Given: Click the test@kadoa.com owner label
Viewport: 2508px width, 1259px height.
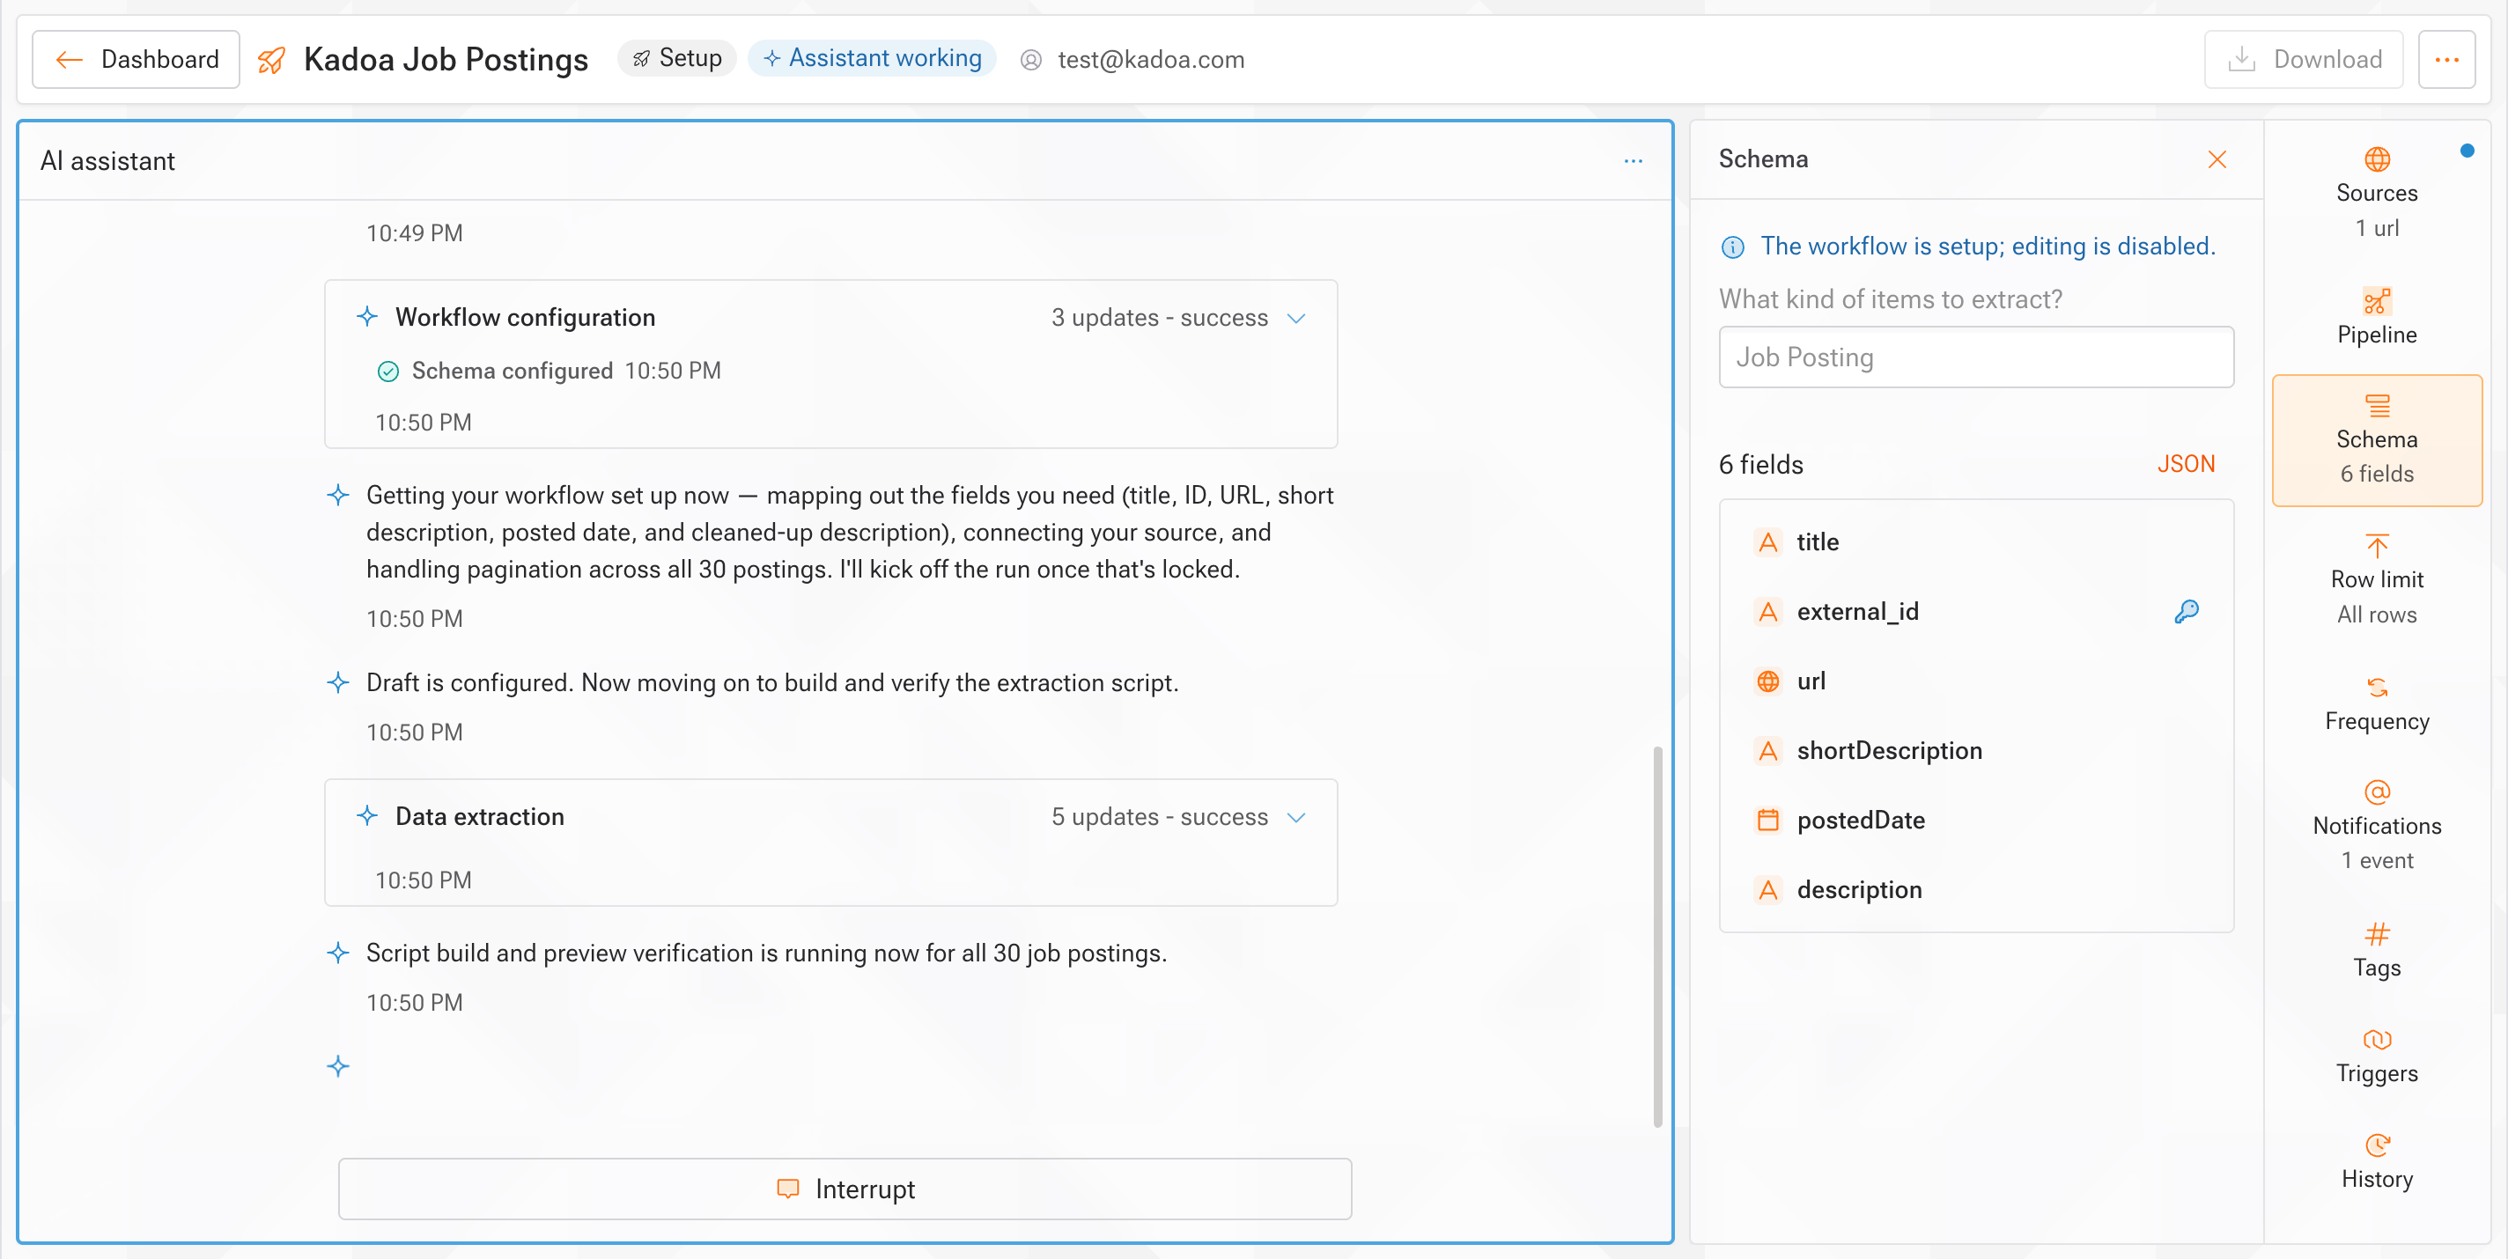Looking at the screenshot, I should 1132,61.
